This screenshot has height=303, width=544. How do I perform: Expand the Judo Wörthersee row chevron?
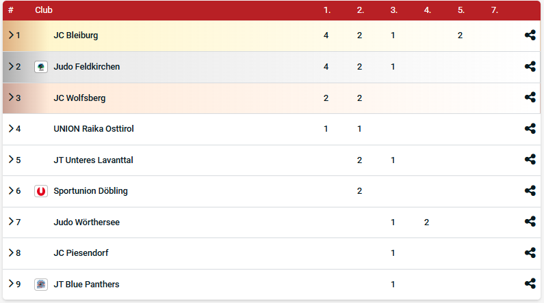(x=11, y=222)
